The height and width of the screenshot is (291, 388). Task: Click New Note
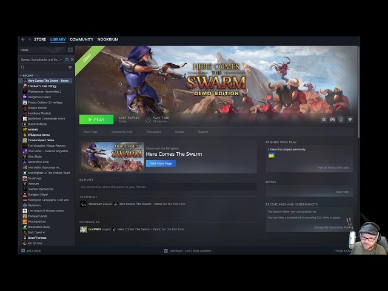tap(342, 192)
